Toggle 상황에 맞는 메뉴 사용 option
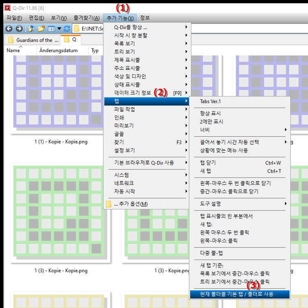 point(240,150)
